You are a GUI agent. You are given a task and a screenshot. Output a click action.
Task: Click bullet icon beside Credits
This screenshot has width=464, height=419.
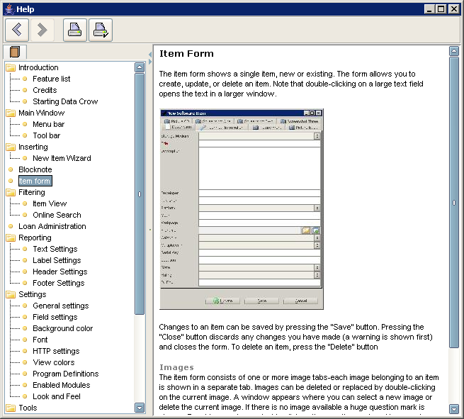click(x=26, y=90)
